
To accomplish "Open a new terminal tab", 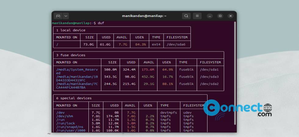I will click(x=58, y=16).
